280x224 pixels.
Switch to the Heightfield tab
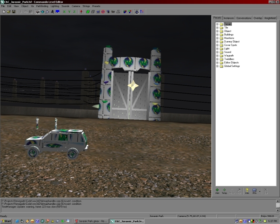click(x=270, y=18)
